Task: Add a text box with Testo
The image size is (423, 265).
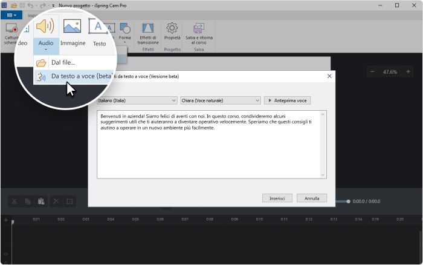Action: 98,33
